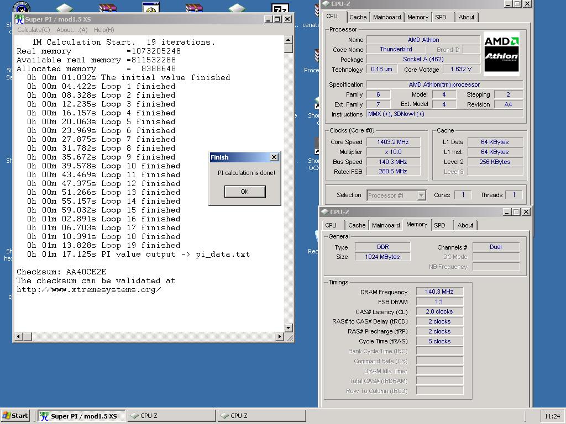The image size is (566, 424).
Task: Switch to the Mainboard tab in upper CPU-Z
Action: tap(387, 17)
